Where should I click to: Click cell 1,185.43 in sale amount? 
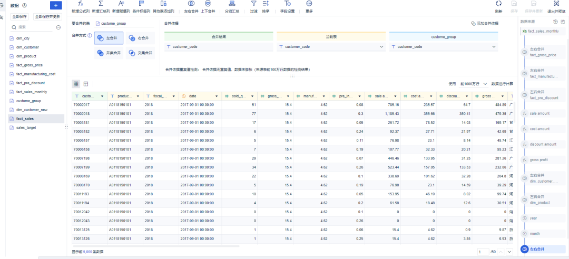383,114
